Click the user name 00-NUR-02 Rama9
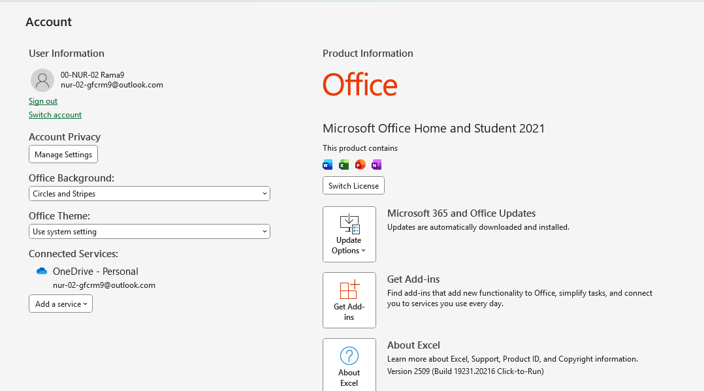Viewport: 704px width, 391px height. (92, 75)
